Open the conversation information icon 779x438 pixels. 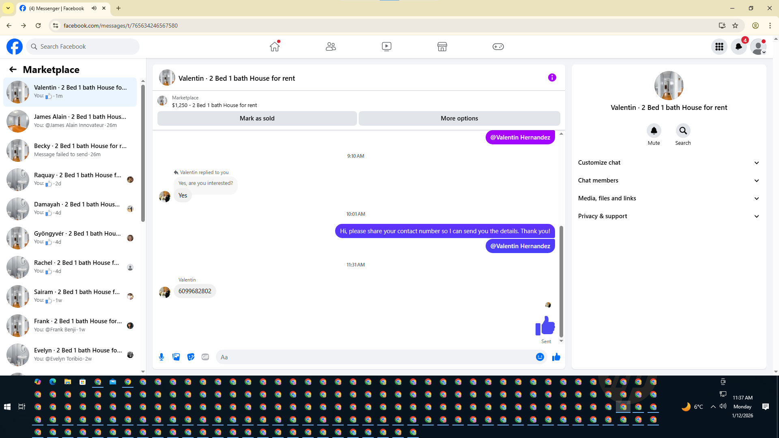point(552,77)
